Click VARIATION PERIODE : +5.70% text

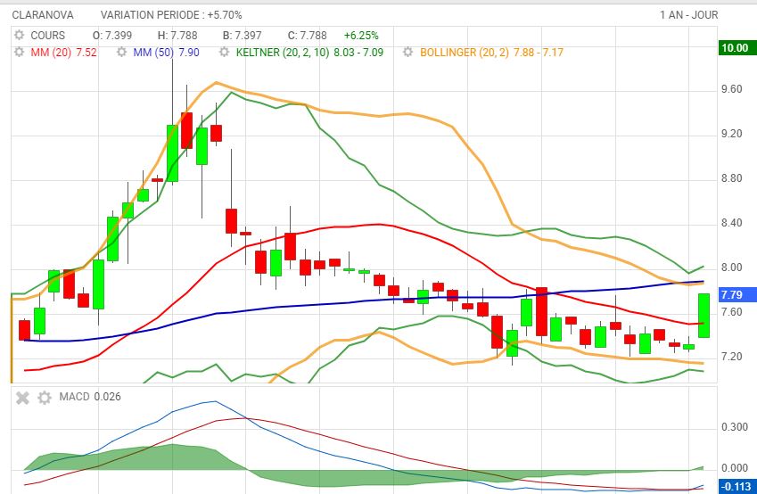[x=171, y=15]
